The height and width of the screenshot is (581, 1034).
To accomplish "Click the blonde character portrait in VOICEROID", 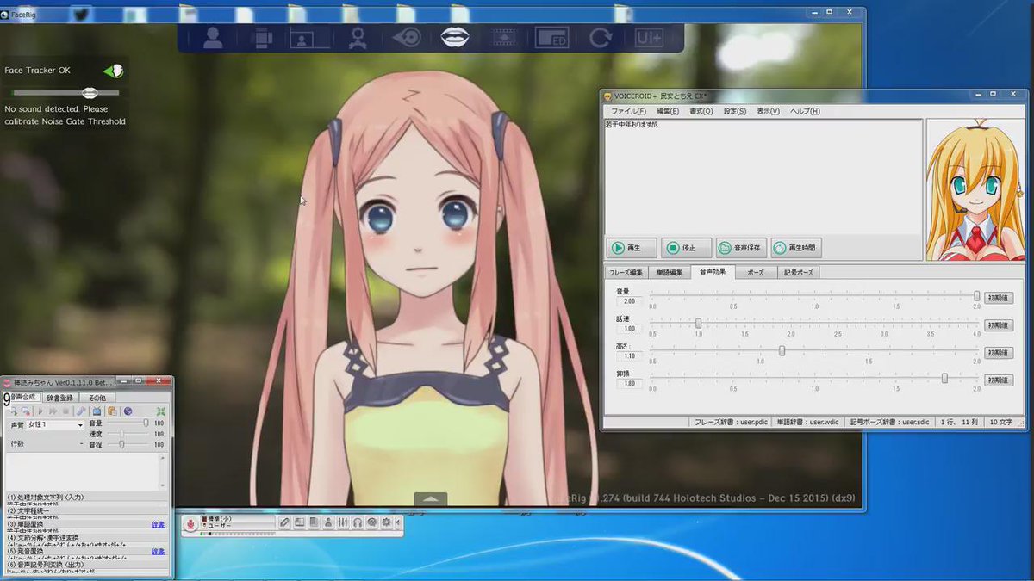I will [x=975, y=189].
